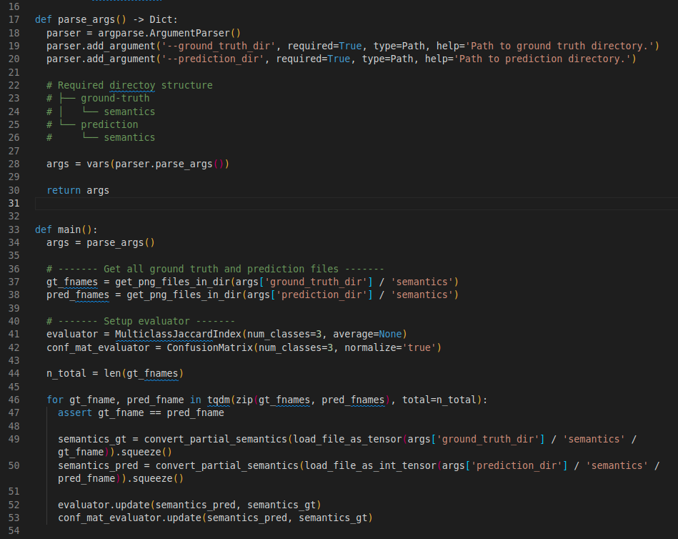Click the 'for' keyword on line 46

(x=55, y=400)
